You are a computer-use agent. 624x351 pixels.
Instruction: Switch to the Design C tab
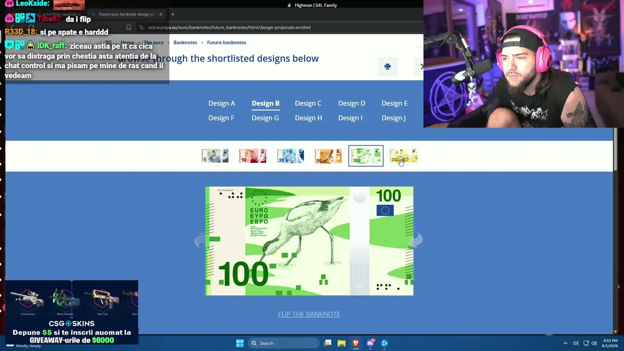point(308,103)
